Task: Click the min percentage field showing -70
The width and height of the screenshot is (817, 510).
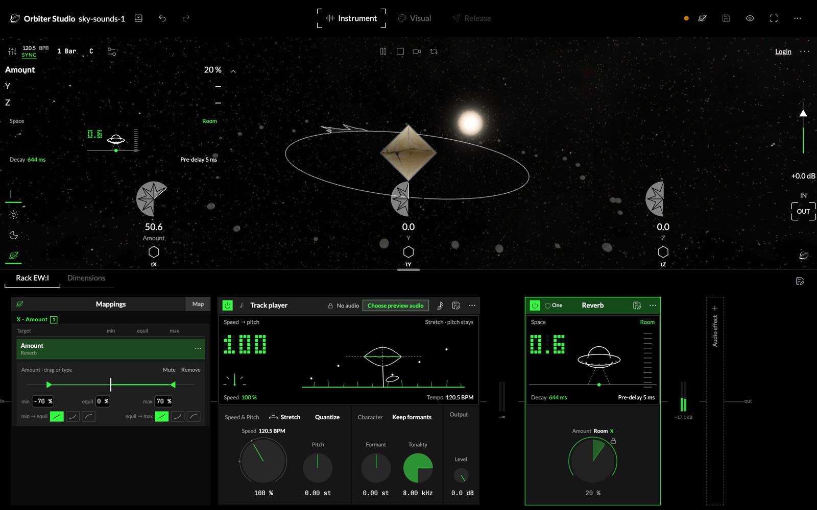Action: tap(43, 401)
